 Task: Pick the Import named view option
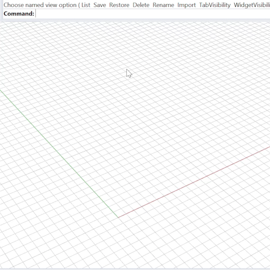[x=186, y=5]
